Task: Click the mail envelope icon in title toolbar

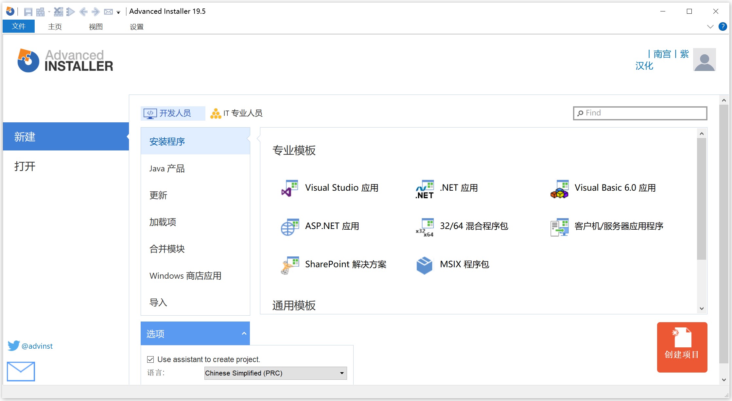Action: [108, 12]
